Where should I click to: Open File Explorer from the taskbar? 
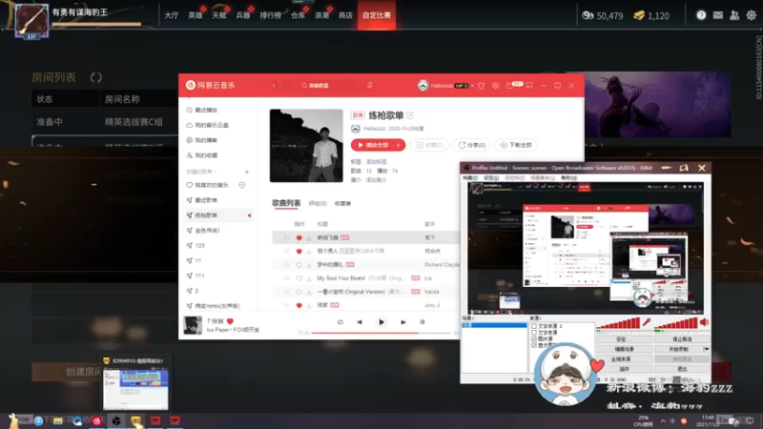coord(58,420)
